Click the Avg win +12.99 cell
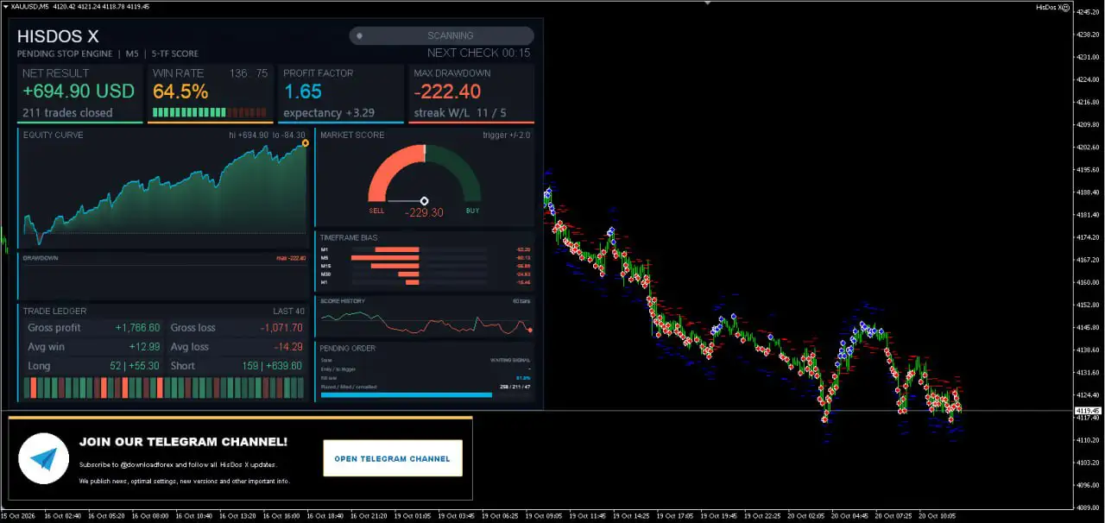 pyautogui.click(x=93, y=347)
